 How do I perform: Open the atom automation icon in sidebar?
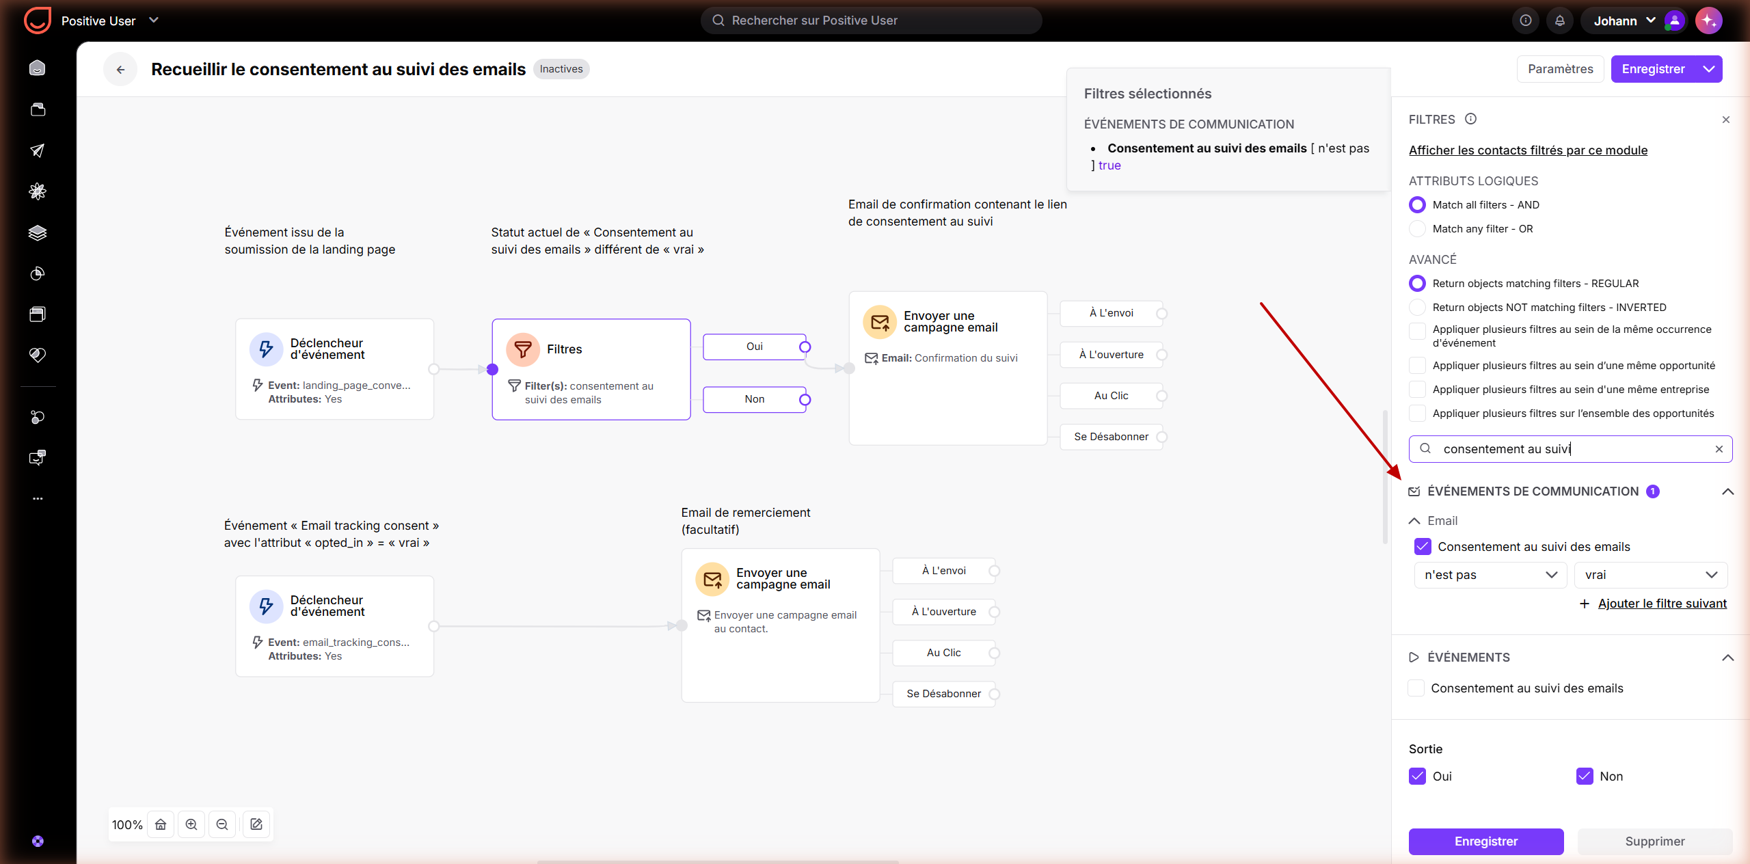tap(38, 191)
